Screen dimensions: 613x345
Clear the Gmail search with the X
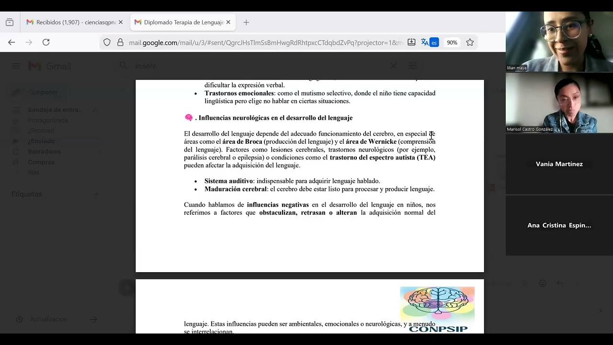point(393,66)
